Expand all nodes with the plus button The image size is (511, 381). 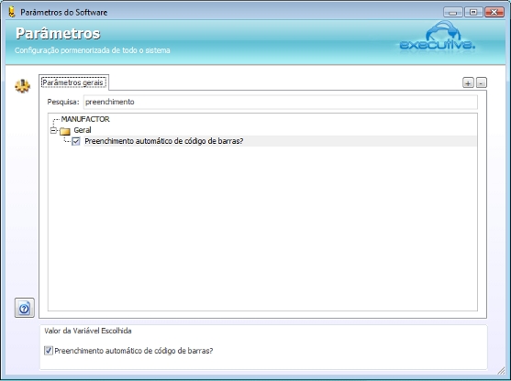click(x=468, y=82)
